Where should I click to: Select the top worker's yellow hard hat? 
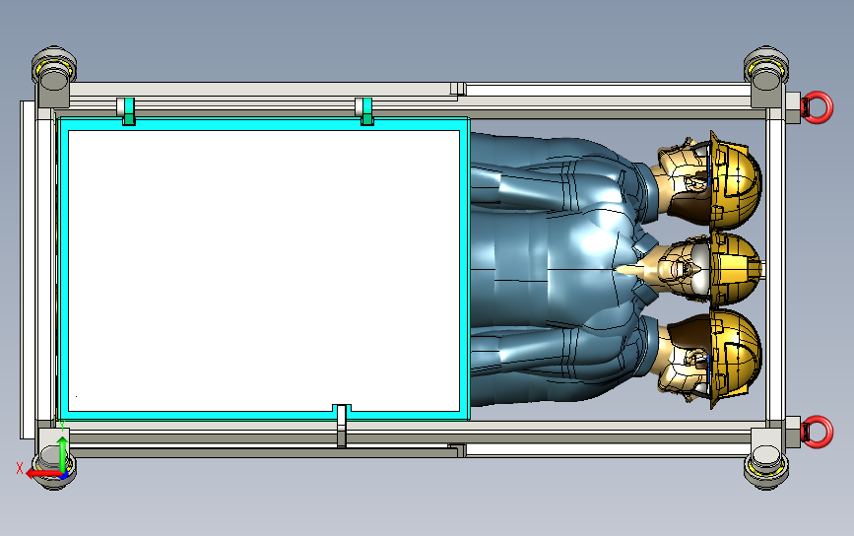(735, 179)
